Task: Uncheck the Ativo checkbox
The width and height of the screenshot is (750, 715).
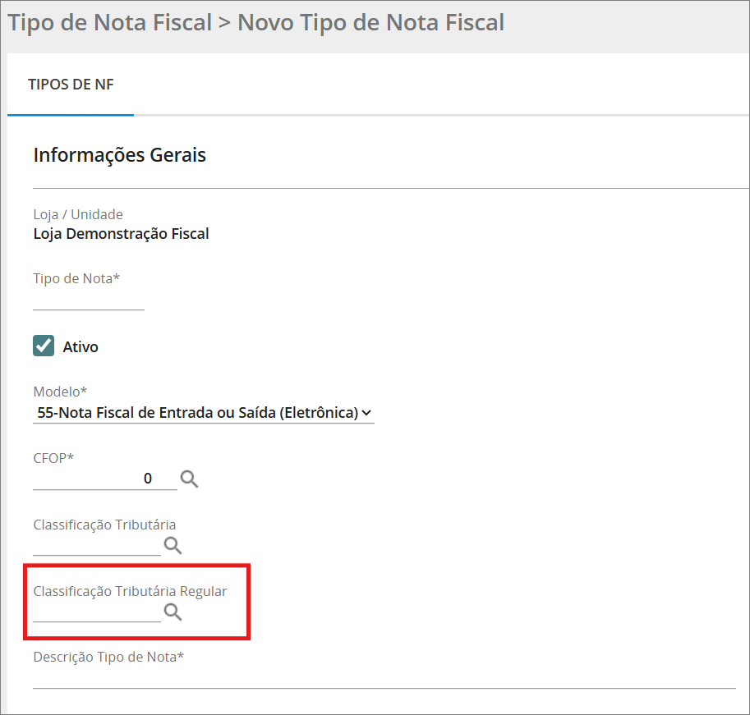Action: click(x=44, y=346)
